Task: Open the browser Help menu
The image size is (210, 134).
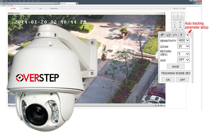Action: (x=12, y=6)
